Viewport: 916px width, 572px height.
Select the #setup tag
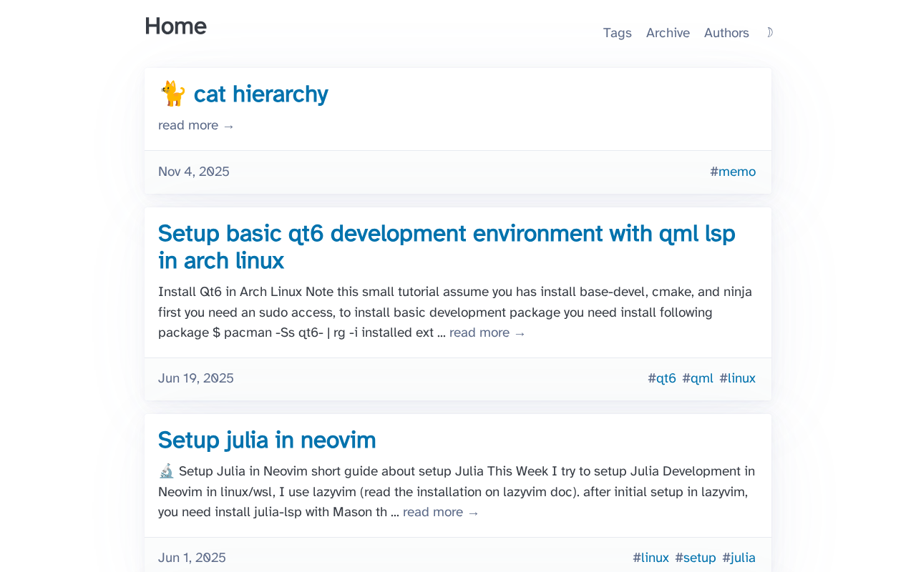(x=696, y=558)
